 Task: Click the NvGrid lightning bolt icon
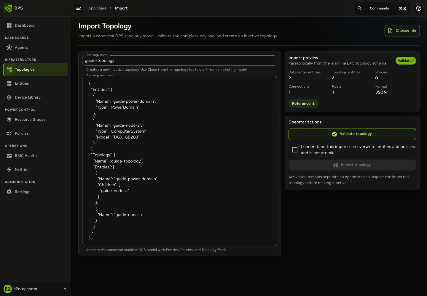tap(9, 170)
